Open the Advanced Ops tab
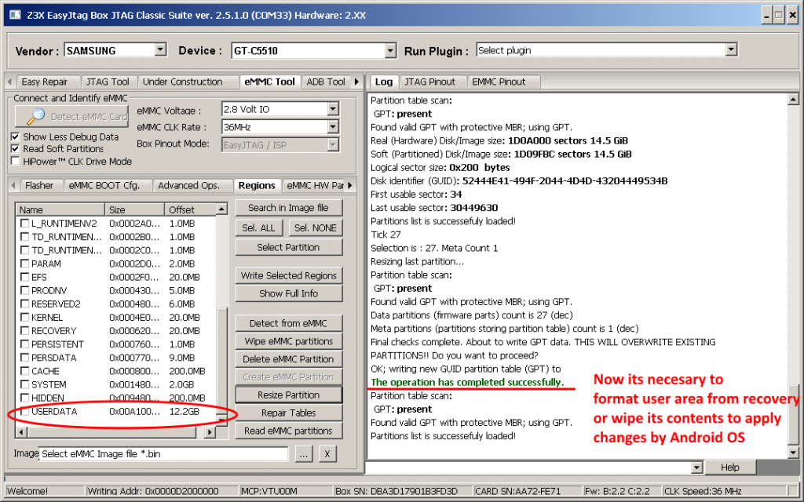The image size is (804, 502). tap(192, 185)
